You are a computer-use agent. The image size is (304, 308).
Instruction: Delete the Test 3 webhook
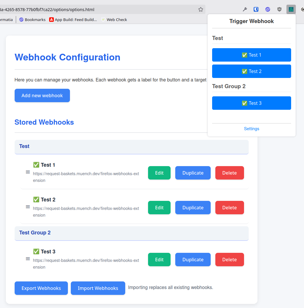point(230,260)
